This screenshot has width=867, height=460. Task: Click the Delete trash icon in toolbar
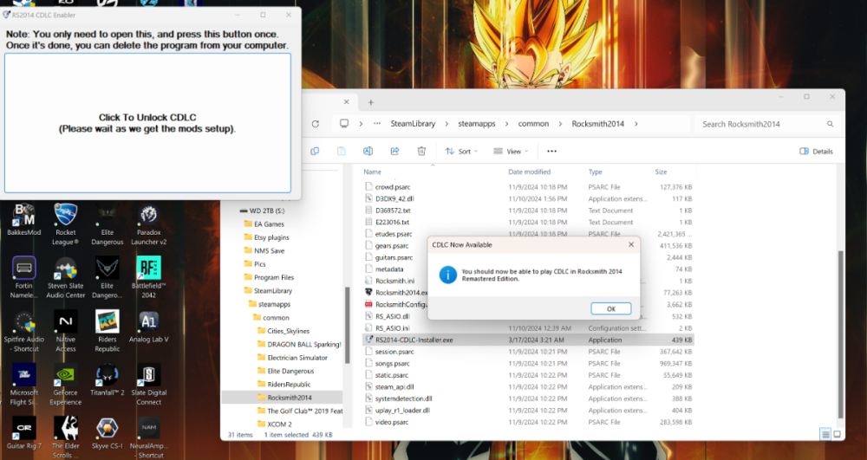tap(421, 151)
